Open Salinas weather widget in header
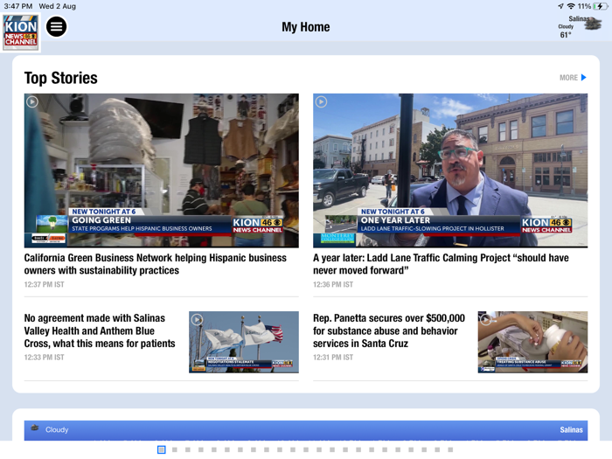Viewport: 612px width, 459px height. tap(579, 27)
